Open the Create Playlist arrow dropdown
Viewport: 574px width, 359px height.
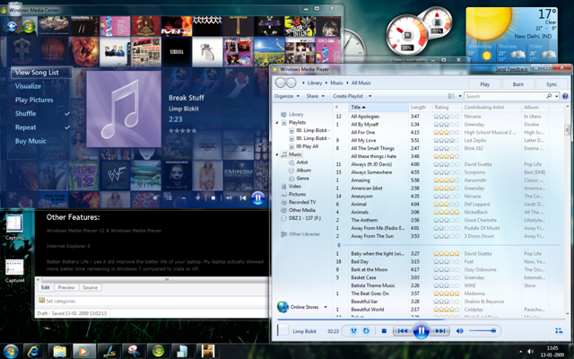pyautogui.click(x=370, y=96)
